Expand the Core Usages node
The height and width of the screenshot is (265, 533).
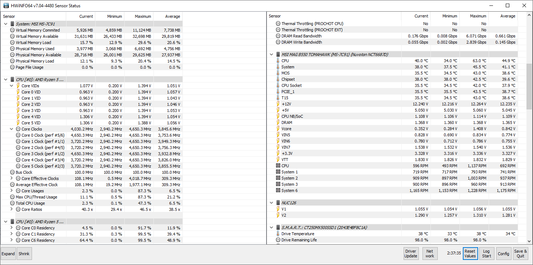pos(11,191)
